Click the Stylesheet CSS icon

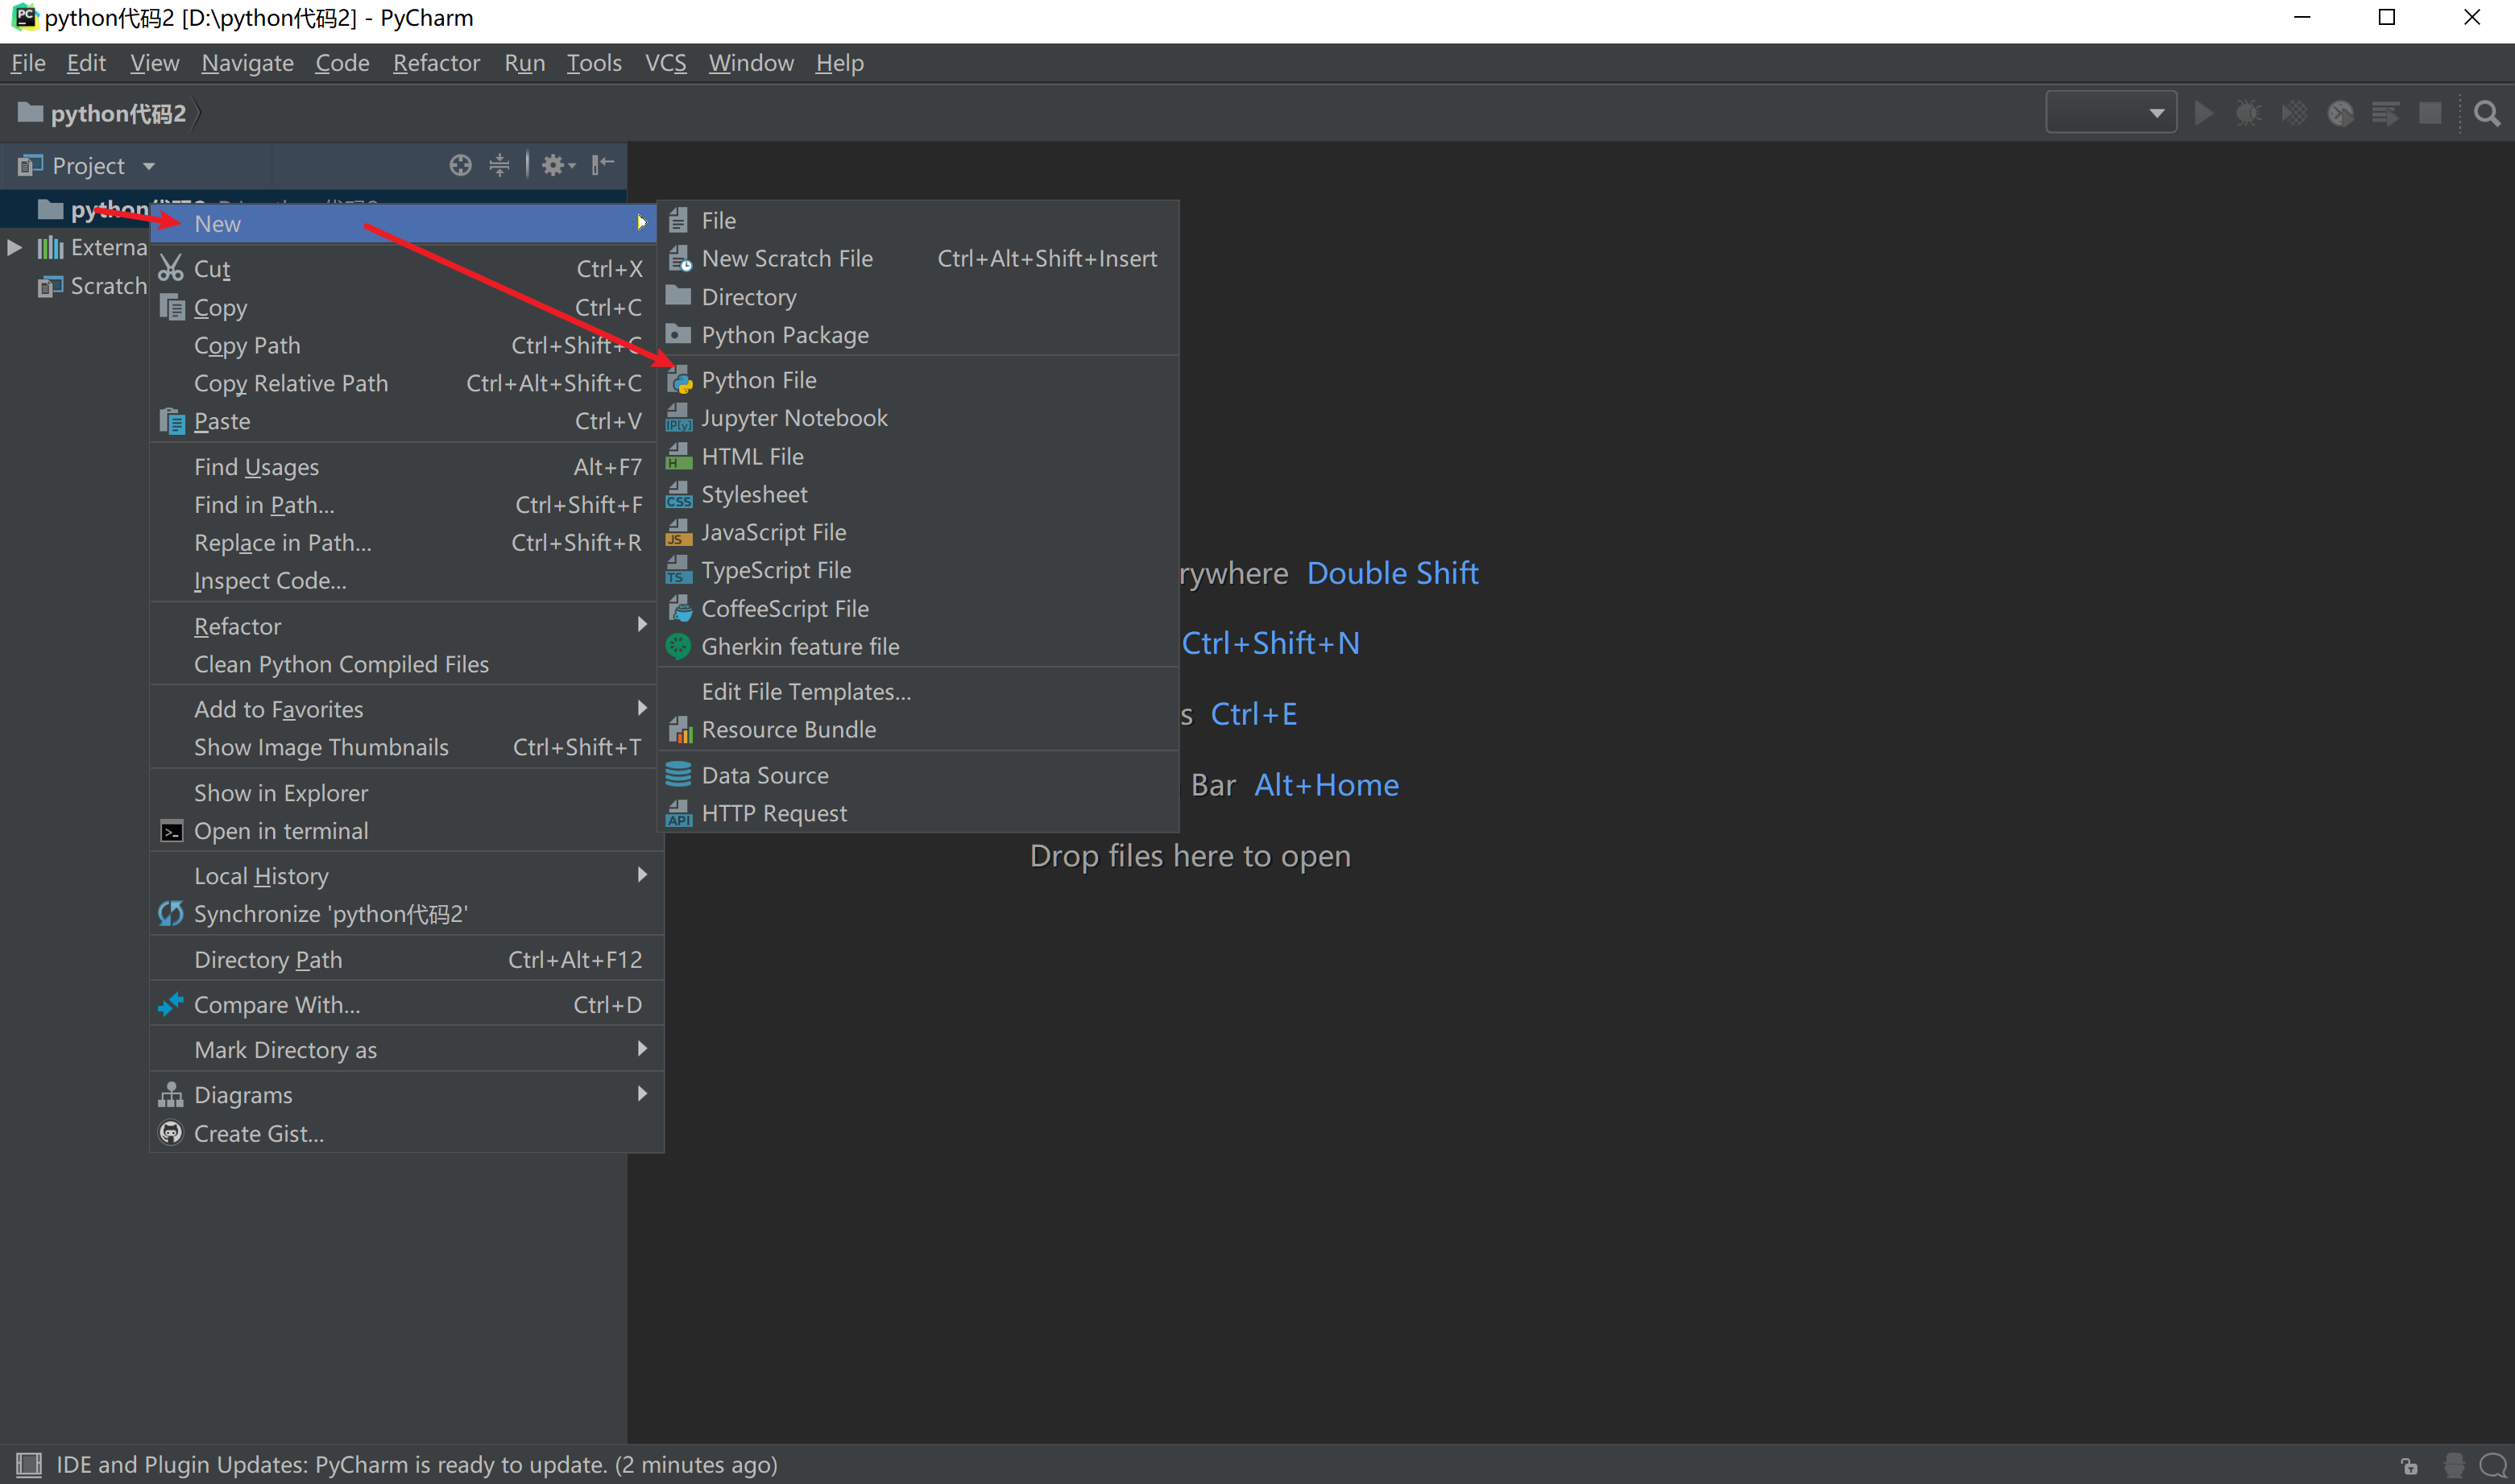click(679, 494)
